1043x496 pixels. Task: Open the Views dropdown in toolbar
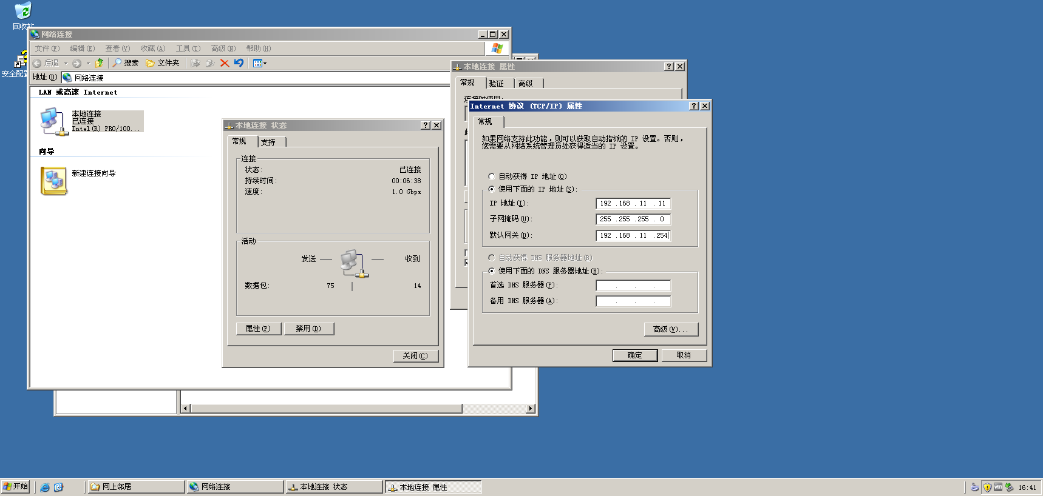(x=260, y=63)
